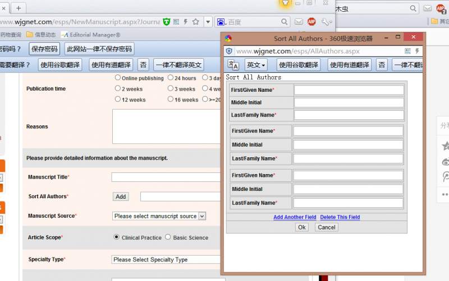Screen dimensions: 449x281
Task: Select 2 weeks publication time
Action: (118, 88)
